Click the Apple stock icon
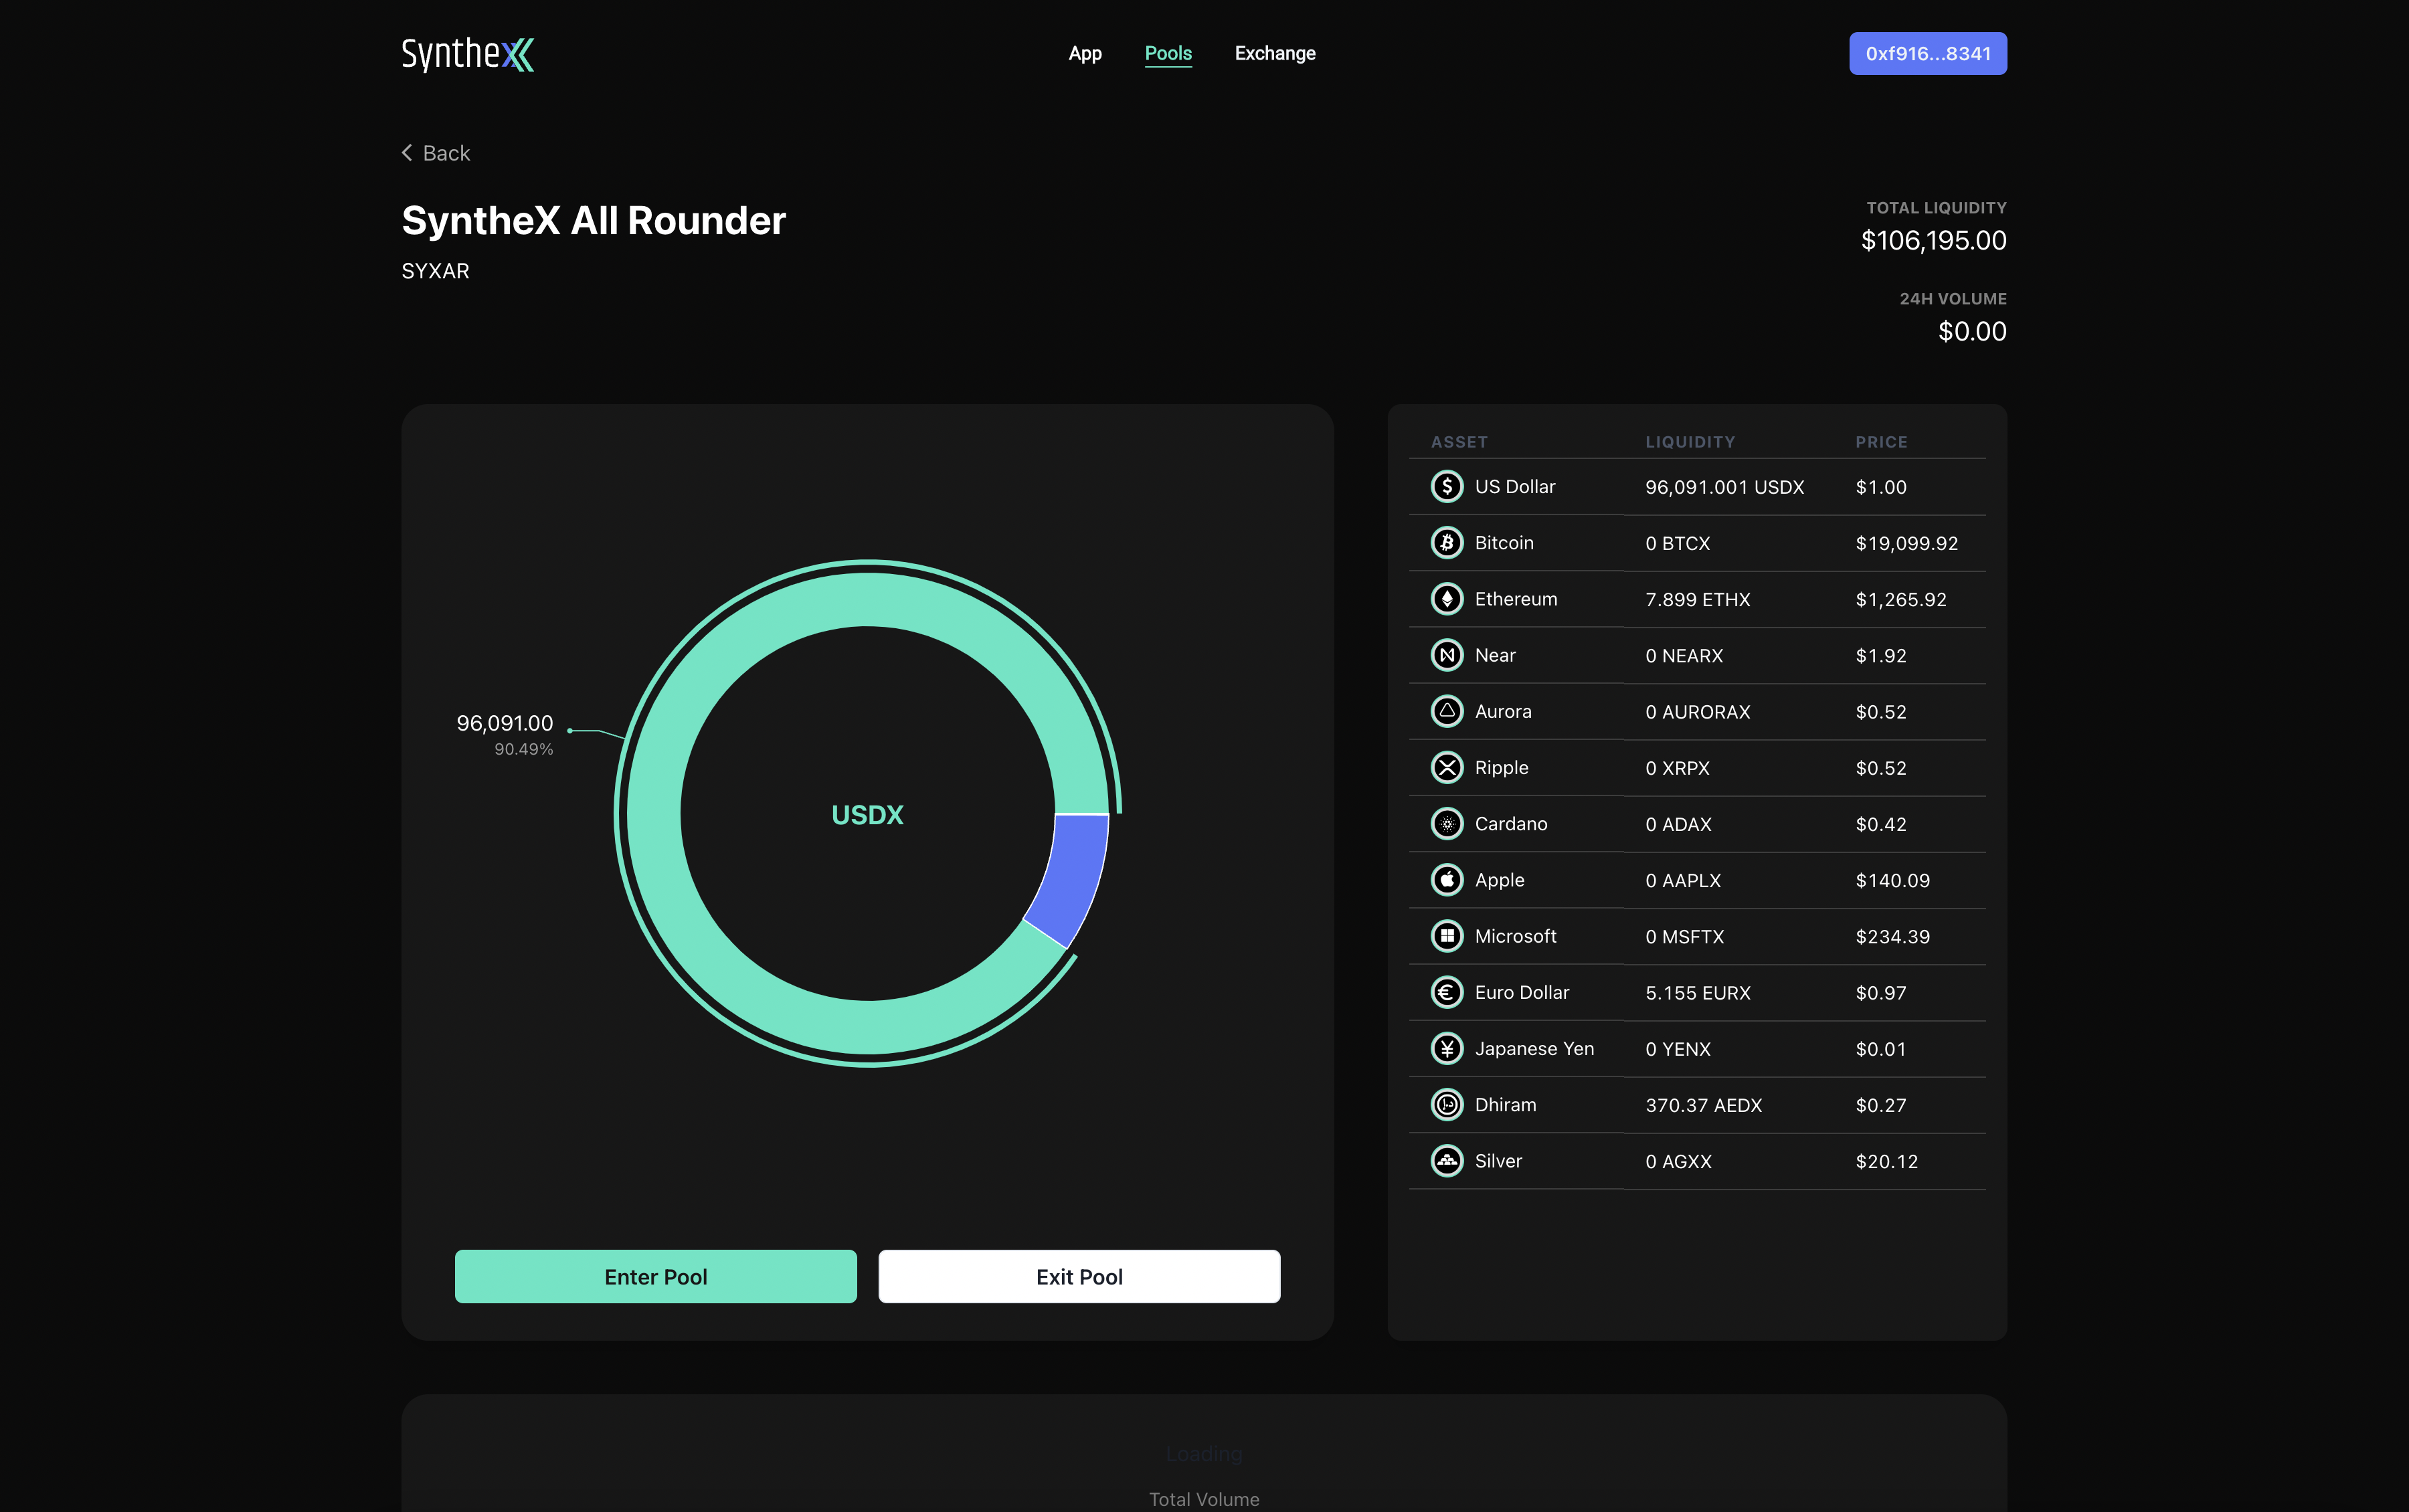 (x=1446, y=880)
